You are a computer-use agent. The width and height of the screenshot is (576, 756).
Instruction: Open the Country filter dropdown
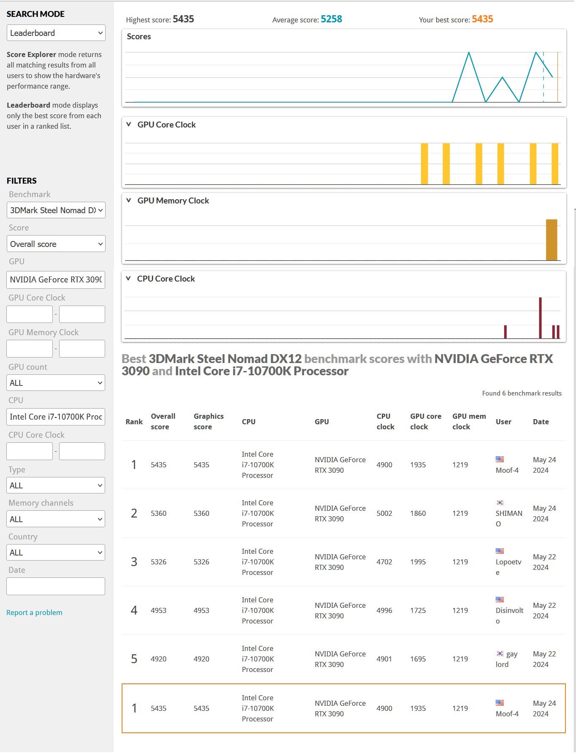pos(56,553)
